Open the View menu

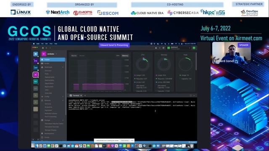click(x=51, y=44)
